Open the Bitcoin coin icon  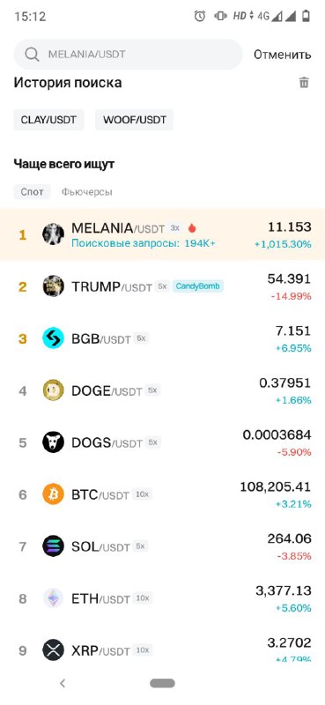[x=53, y=494]
